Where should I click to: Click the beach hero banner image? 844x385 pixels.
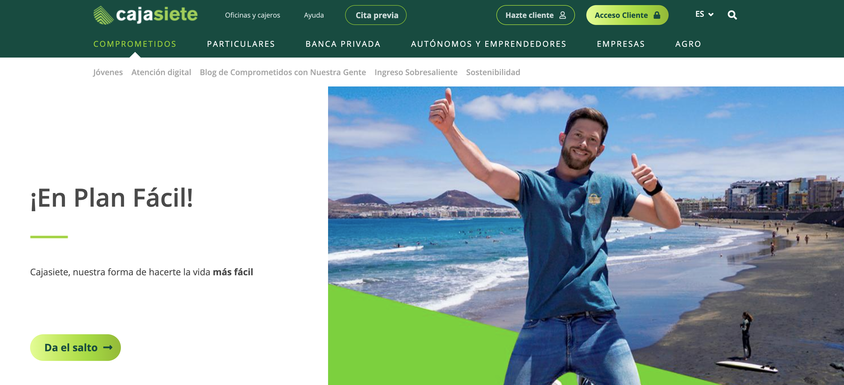(586, 236)
